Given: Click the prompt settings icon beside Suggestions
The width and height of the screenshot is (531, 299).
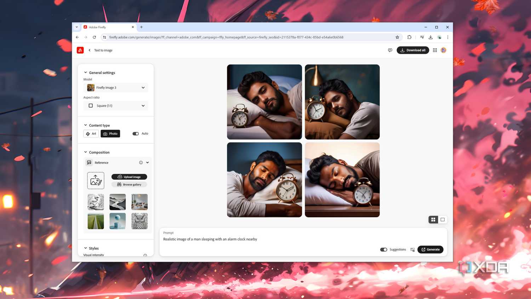Looking at the screenshot, I should tap(412, 250).
